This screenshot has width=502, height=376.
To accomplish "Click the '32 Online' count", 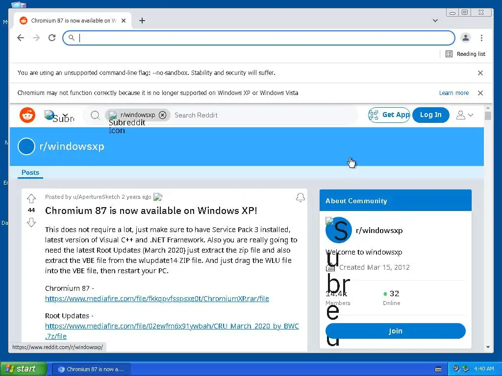I will [x=392, y=298].
